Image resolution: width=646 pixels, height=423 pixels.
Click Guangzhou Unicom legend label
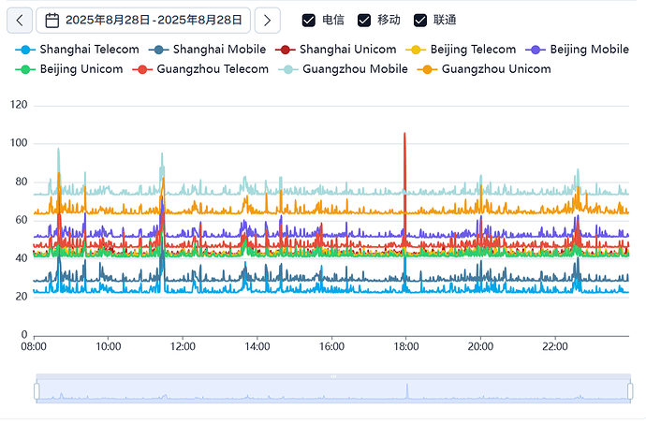(x=496, y=69)
